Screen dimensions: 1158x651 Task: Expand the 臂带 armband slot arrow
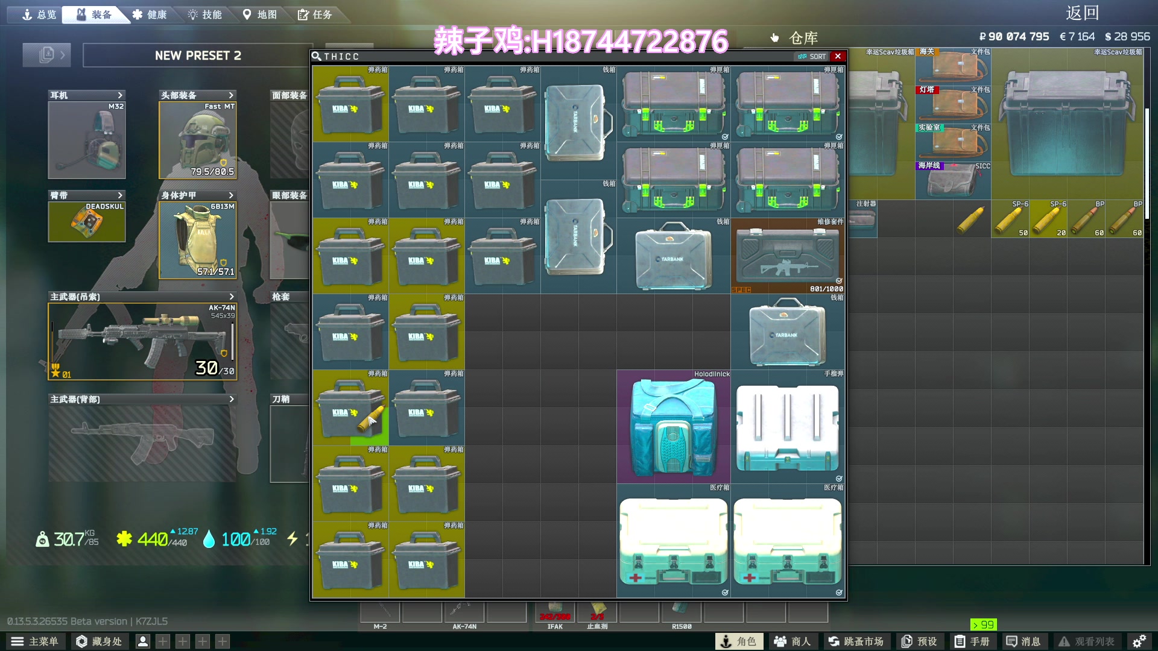pos(120,195)
